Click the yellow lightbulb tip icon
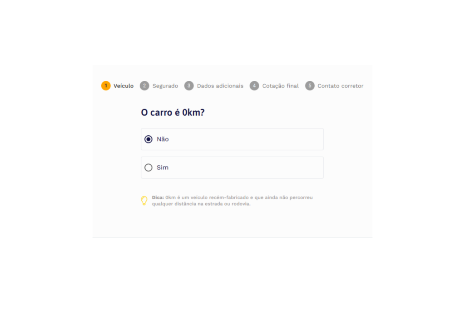 (144, 201)
